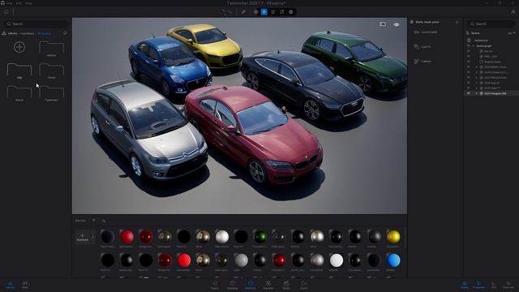519x292 pixels.
Task: Open the Scene panel header dropdown arrow
Action: pyautogui.click(x=513, y=33)
